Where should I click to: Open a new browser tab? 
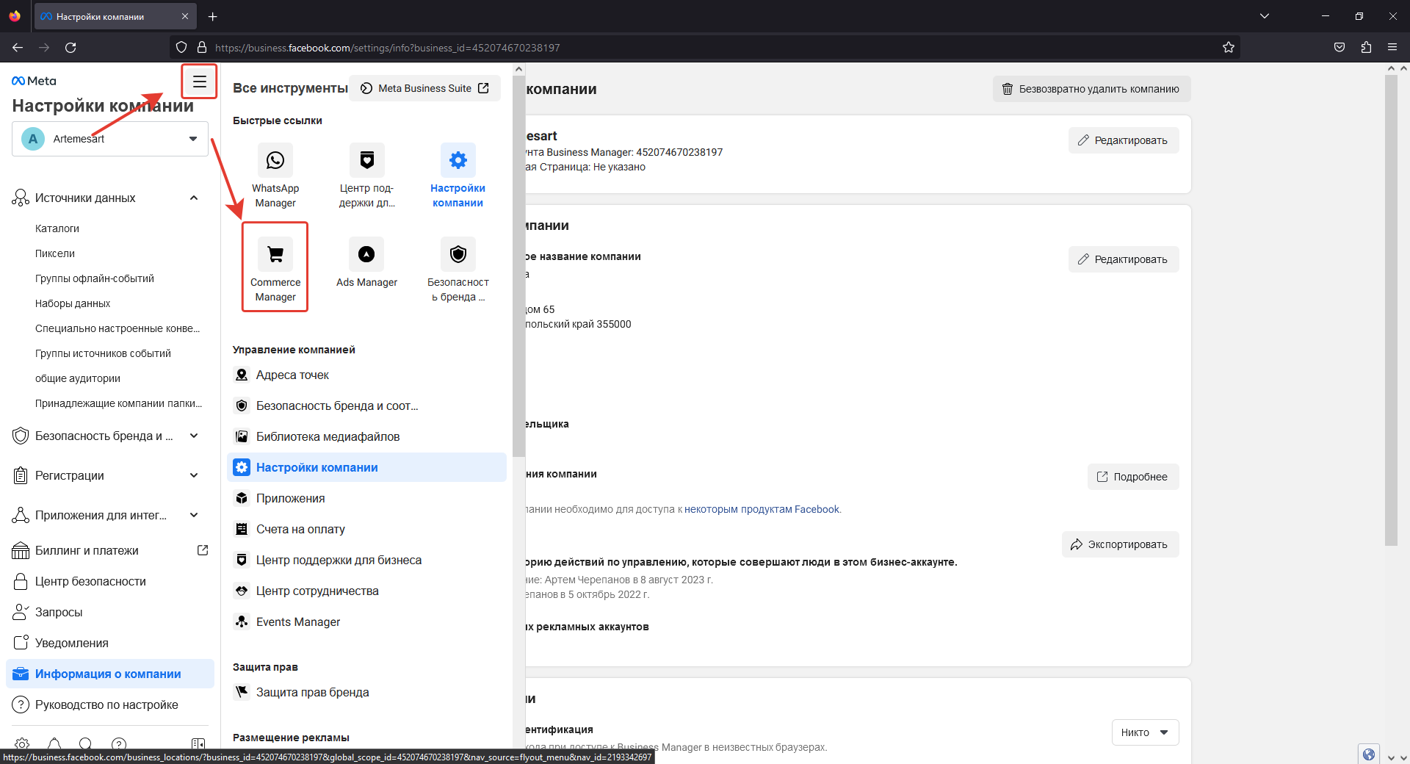[212, 16]
